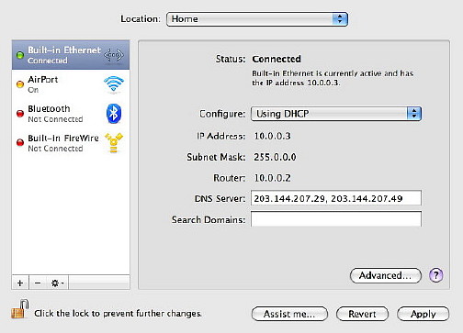
Task: Click the Connected status text
Action: (277, 59)
